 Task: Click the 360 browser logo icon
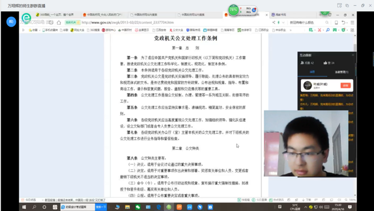(x=26, y=19)
